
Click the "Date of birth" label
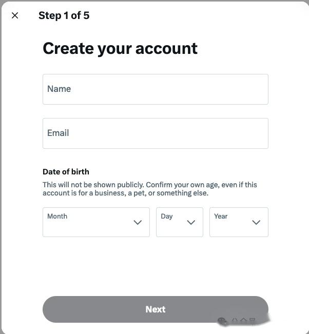click(66, 172)
